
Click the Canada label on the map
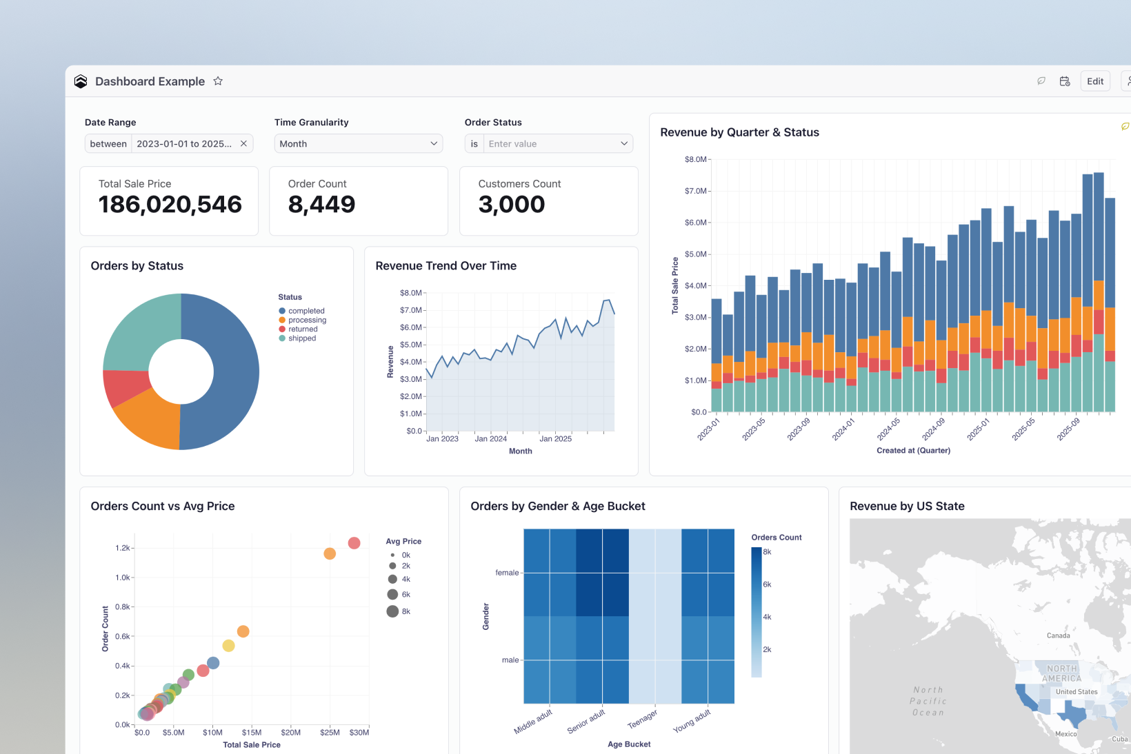pos(1058,635)
